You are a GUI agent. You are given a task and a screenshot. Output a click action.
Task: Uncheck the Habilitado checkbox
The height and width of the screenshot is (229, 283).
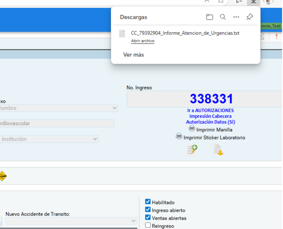148,202
